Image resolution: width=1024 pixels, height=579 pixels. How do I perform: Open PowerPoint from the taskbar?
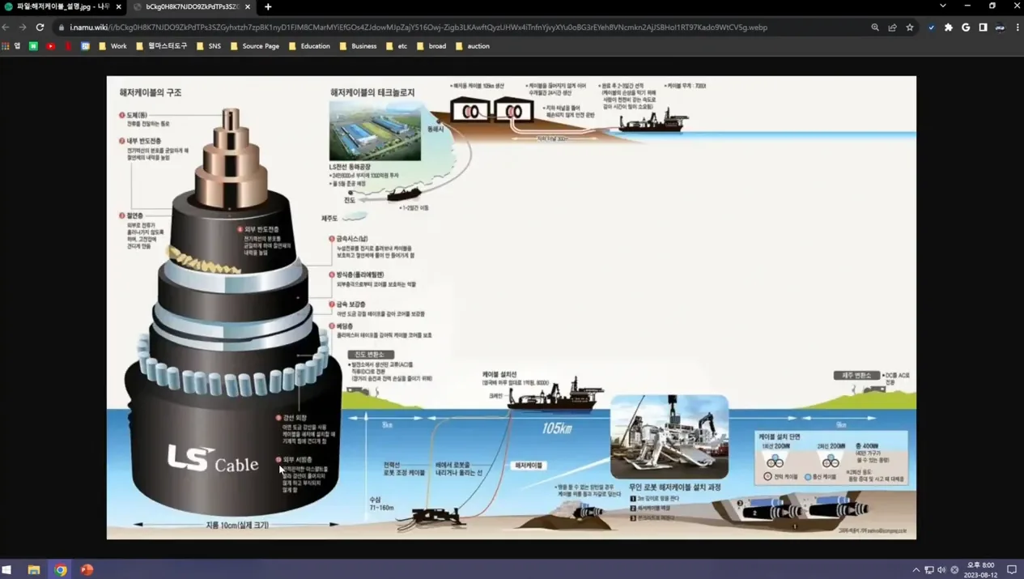point(87,569)
